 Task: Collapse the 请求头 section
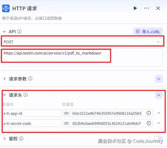pyautogui.click(x=4, y=95)
